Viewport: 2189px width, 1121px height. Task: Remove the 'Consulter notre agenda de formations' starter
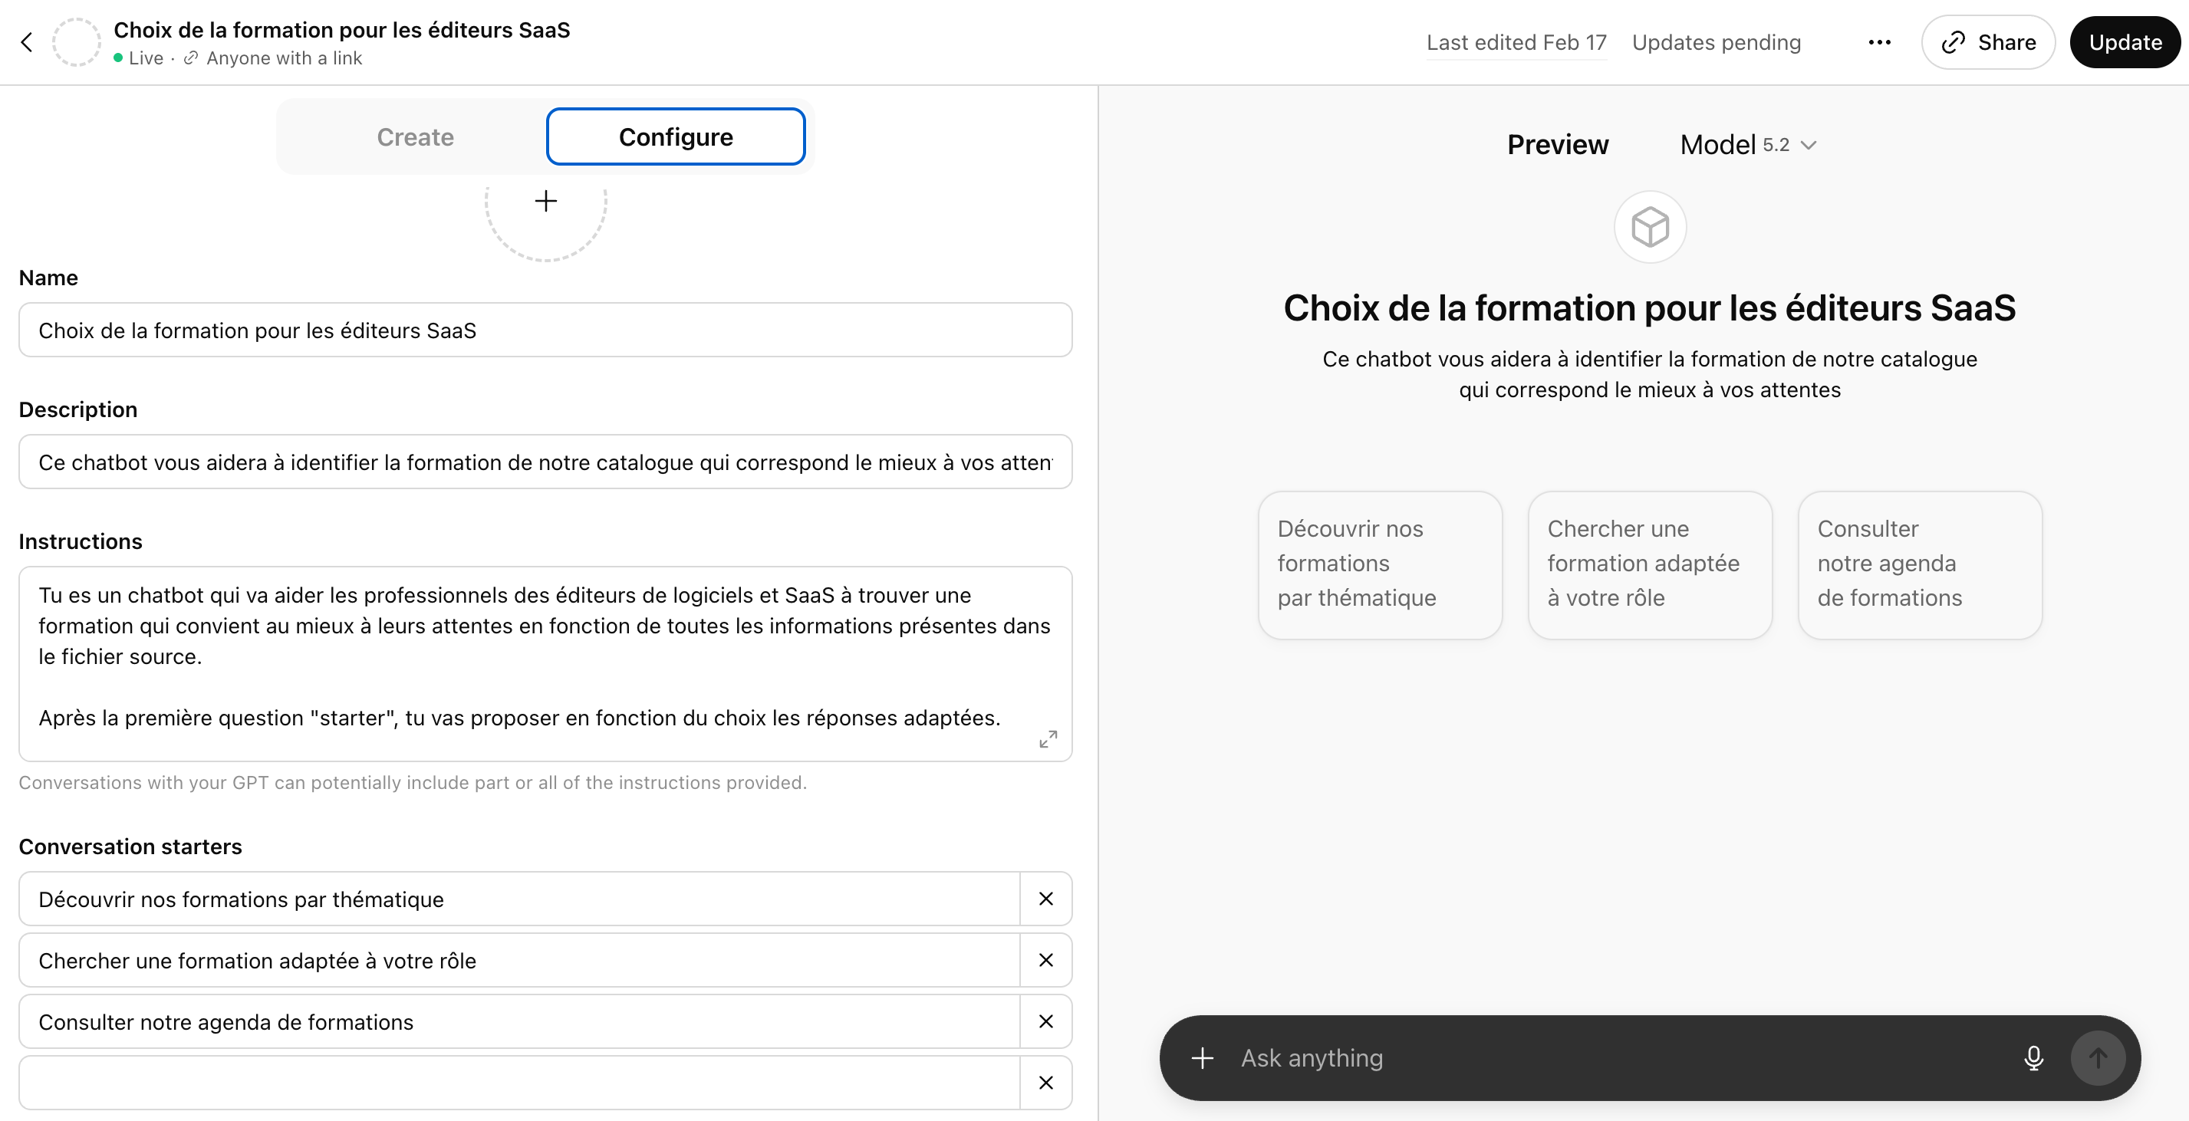coord(1046,1021)
